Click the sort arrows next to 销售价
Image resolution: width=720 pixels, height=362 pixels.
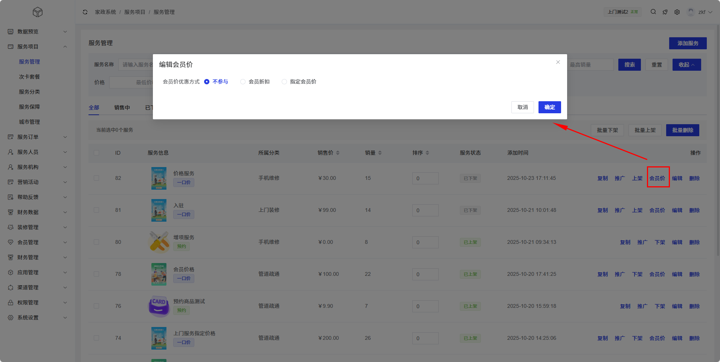click(338, 153)
